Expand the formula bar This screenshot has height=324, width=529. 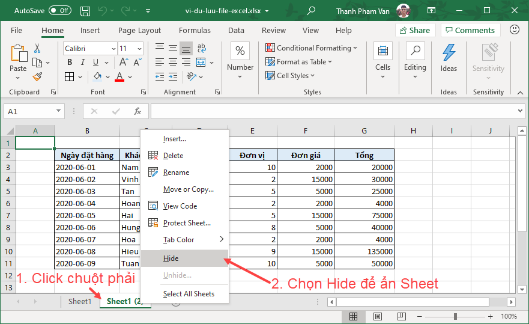pyautogui.click(x=520, y=111)
